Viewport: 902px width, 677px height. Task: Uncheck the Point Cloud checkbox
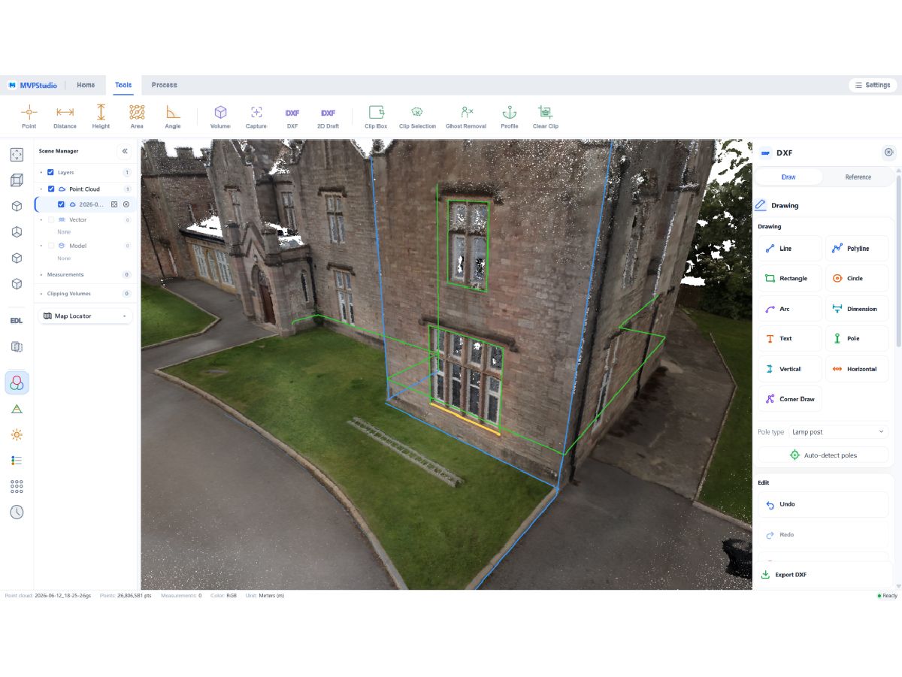coord(51,189)
